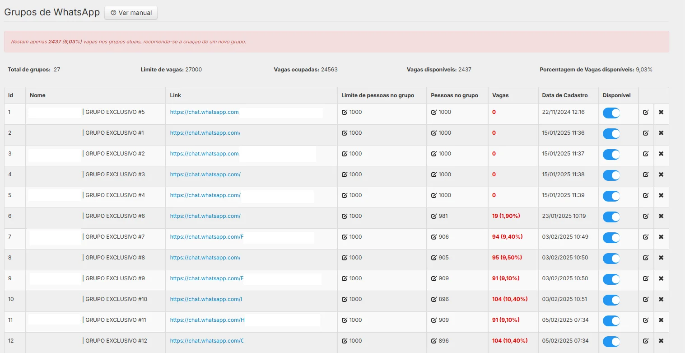Viewport: 685px width, 353px height.
Task: Open the Ver manual help button
Action: click(131, 13)
